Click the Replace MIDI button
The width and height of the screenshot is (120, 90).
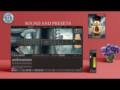coord(55,55)
